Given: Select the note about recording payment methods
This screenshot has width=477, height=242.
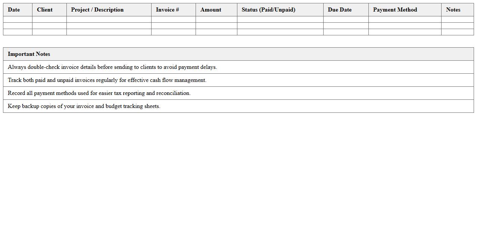Looking at the screenshot, I should 99,93.
